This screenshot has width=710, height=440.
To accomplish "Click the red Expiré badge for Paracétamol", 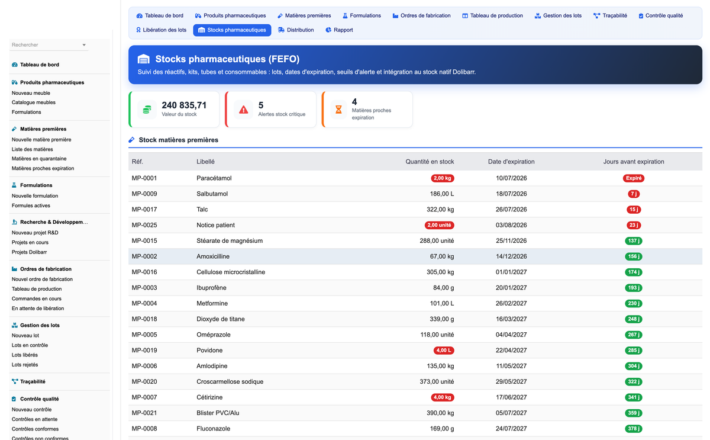I will tap(634, 178).
